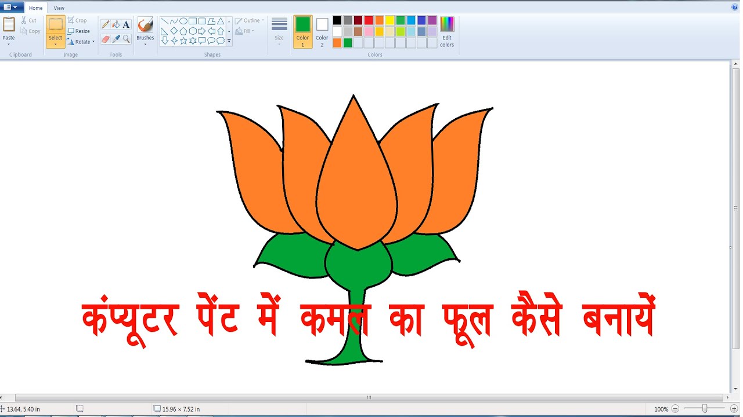Click the canvas size 15.96 × 7.52 in text
The image size is (743, 417).
[181, 409]
